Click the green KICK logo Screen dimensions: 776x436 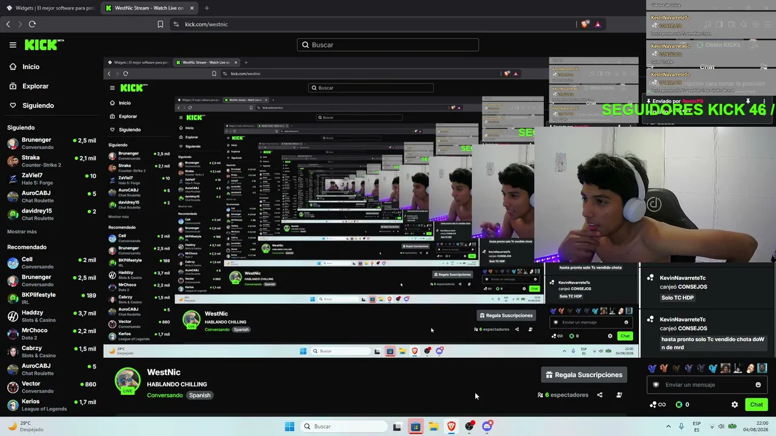pyautogui.click(x=44, y=45)
